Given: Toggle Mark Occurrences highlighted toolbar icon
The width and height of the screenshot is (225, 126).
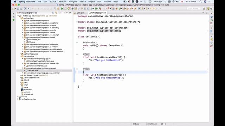Looking at the screenshot, I should coord(76,9).
